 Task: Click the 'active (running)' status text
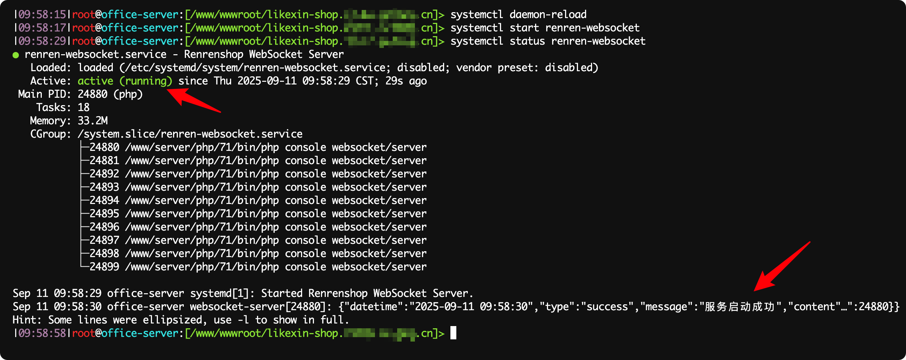(125, 81)
